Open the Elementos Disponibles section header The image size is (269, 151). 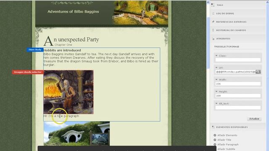point(238,127)
